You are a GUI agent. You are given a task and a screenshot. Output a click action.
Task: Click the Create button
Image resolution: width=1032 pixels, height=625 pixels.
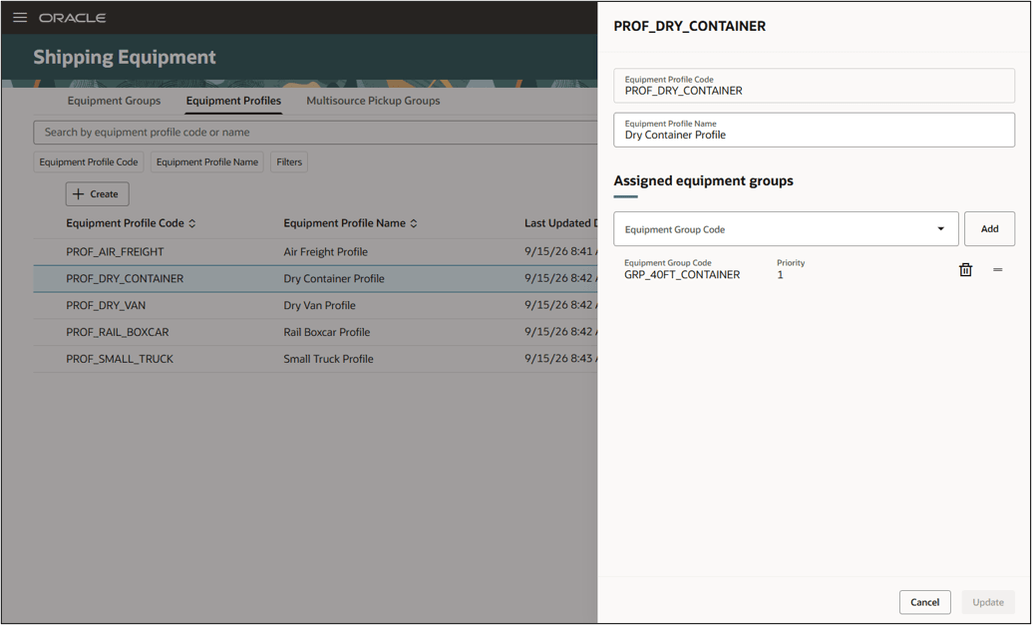coord(97,194)
